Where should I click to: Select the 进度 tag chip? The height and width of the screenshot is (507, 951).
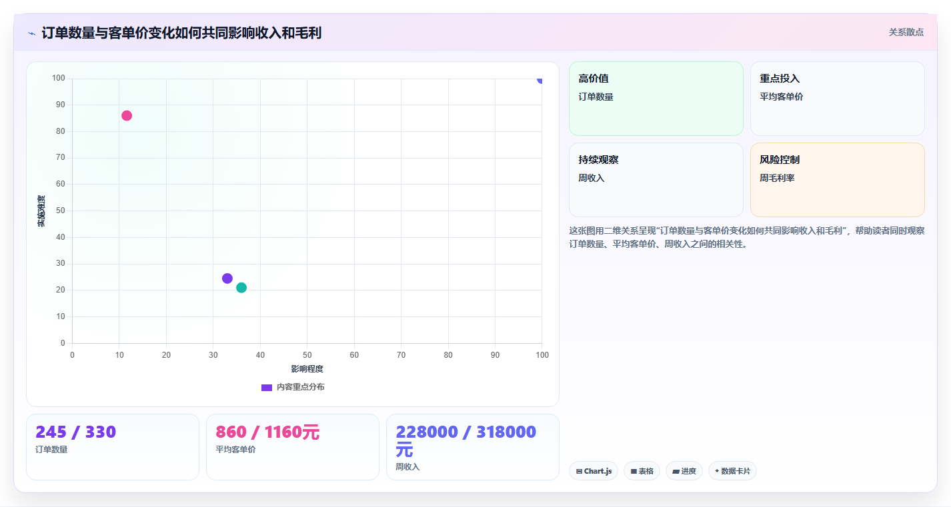click(x=684, y=471)
